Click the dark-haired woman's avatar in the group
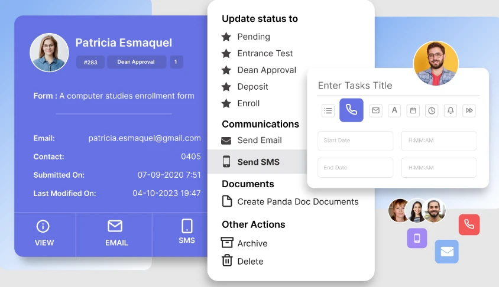This screenshot has width=499, height=287. [417, 210]
